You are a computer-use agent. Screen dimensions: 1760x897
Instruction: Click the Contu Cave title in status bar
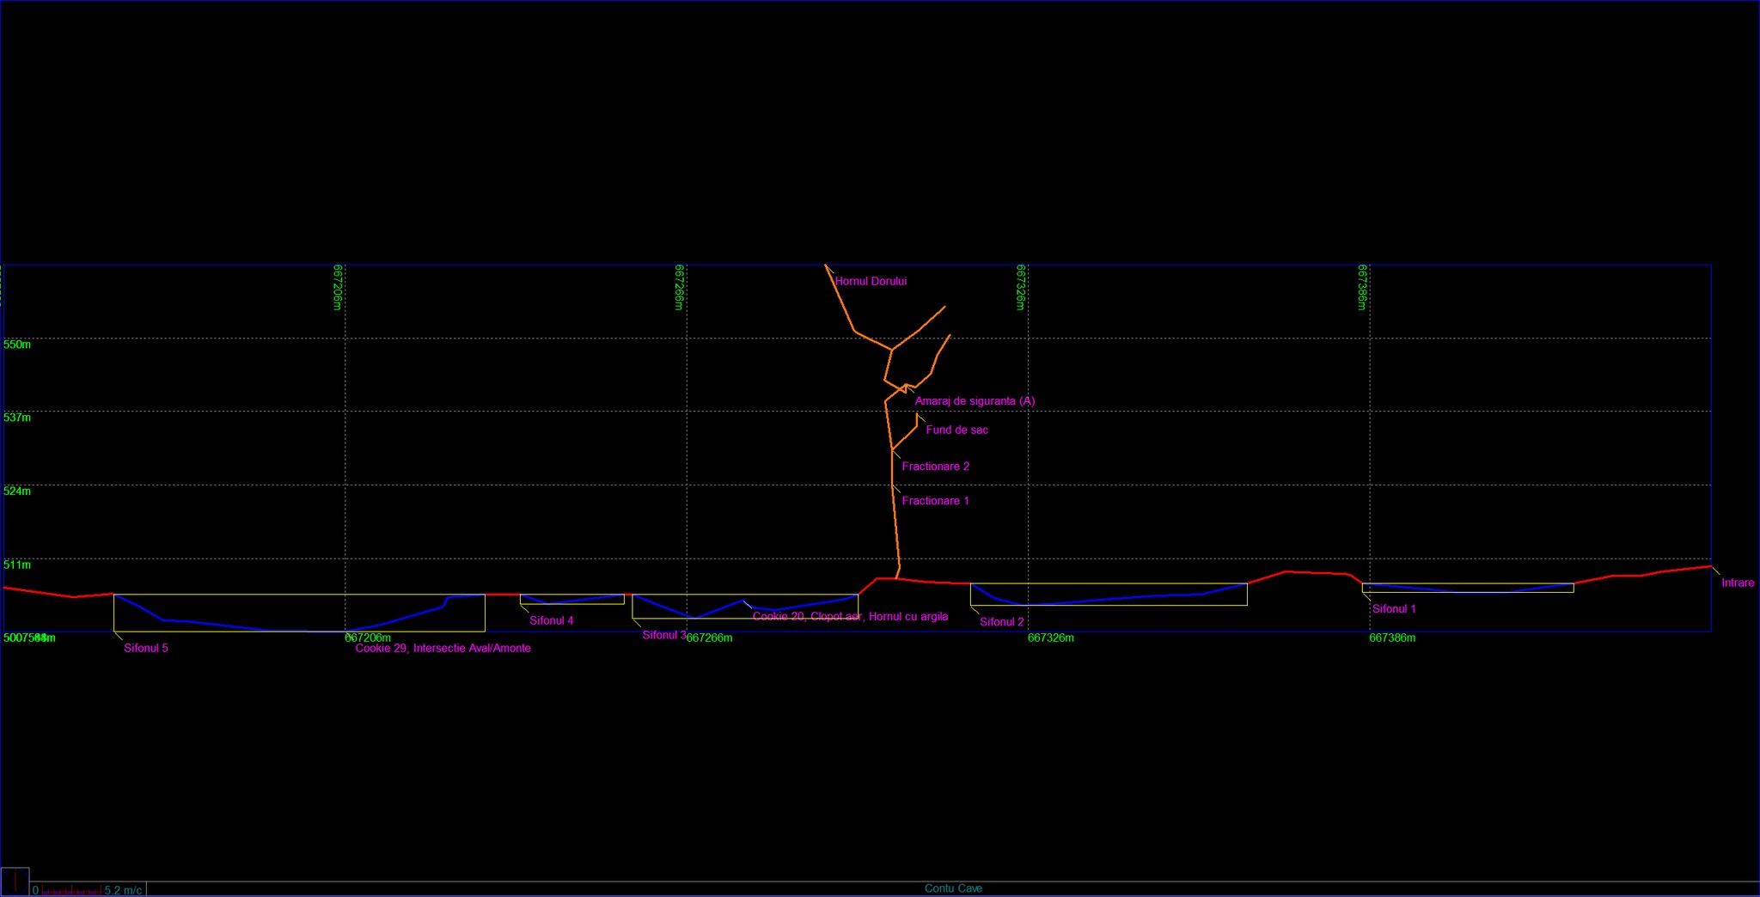coord(953,888)
